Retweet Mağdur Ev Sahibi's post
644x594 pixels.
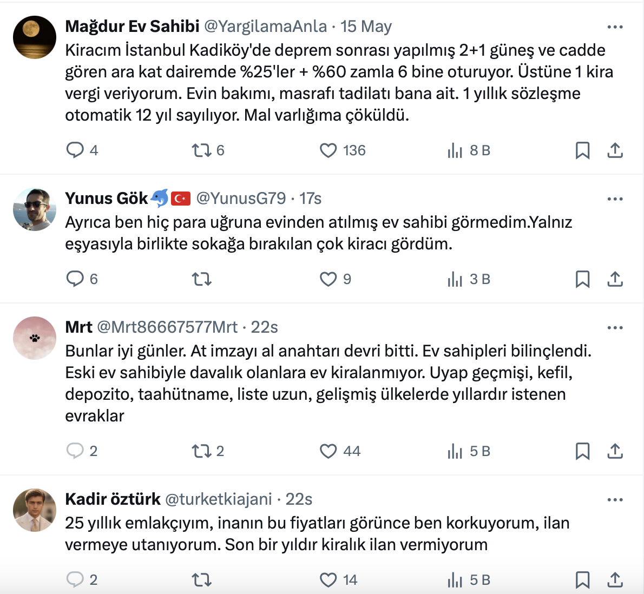202,150
